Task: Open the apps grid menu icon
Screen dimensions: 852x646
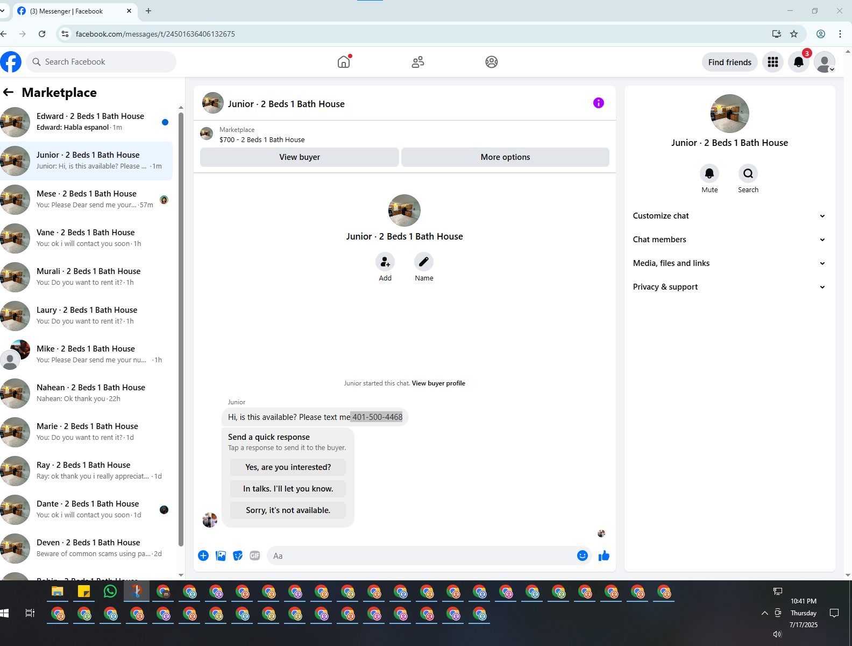Action: 773,62
